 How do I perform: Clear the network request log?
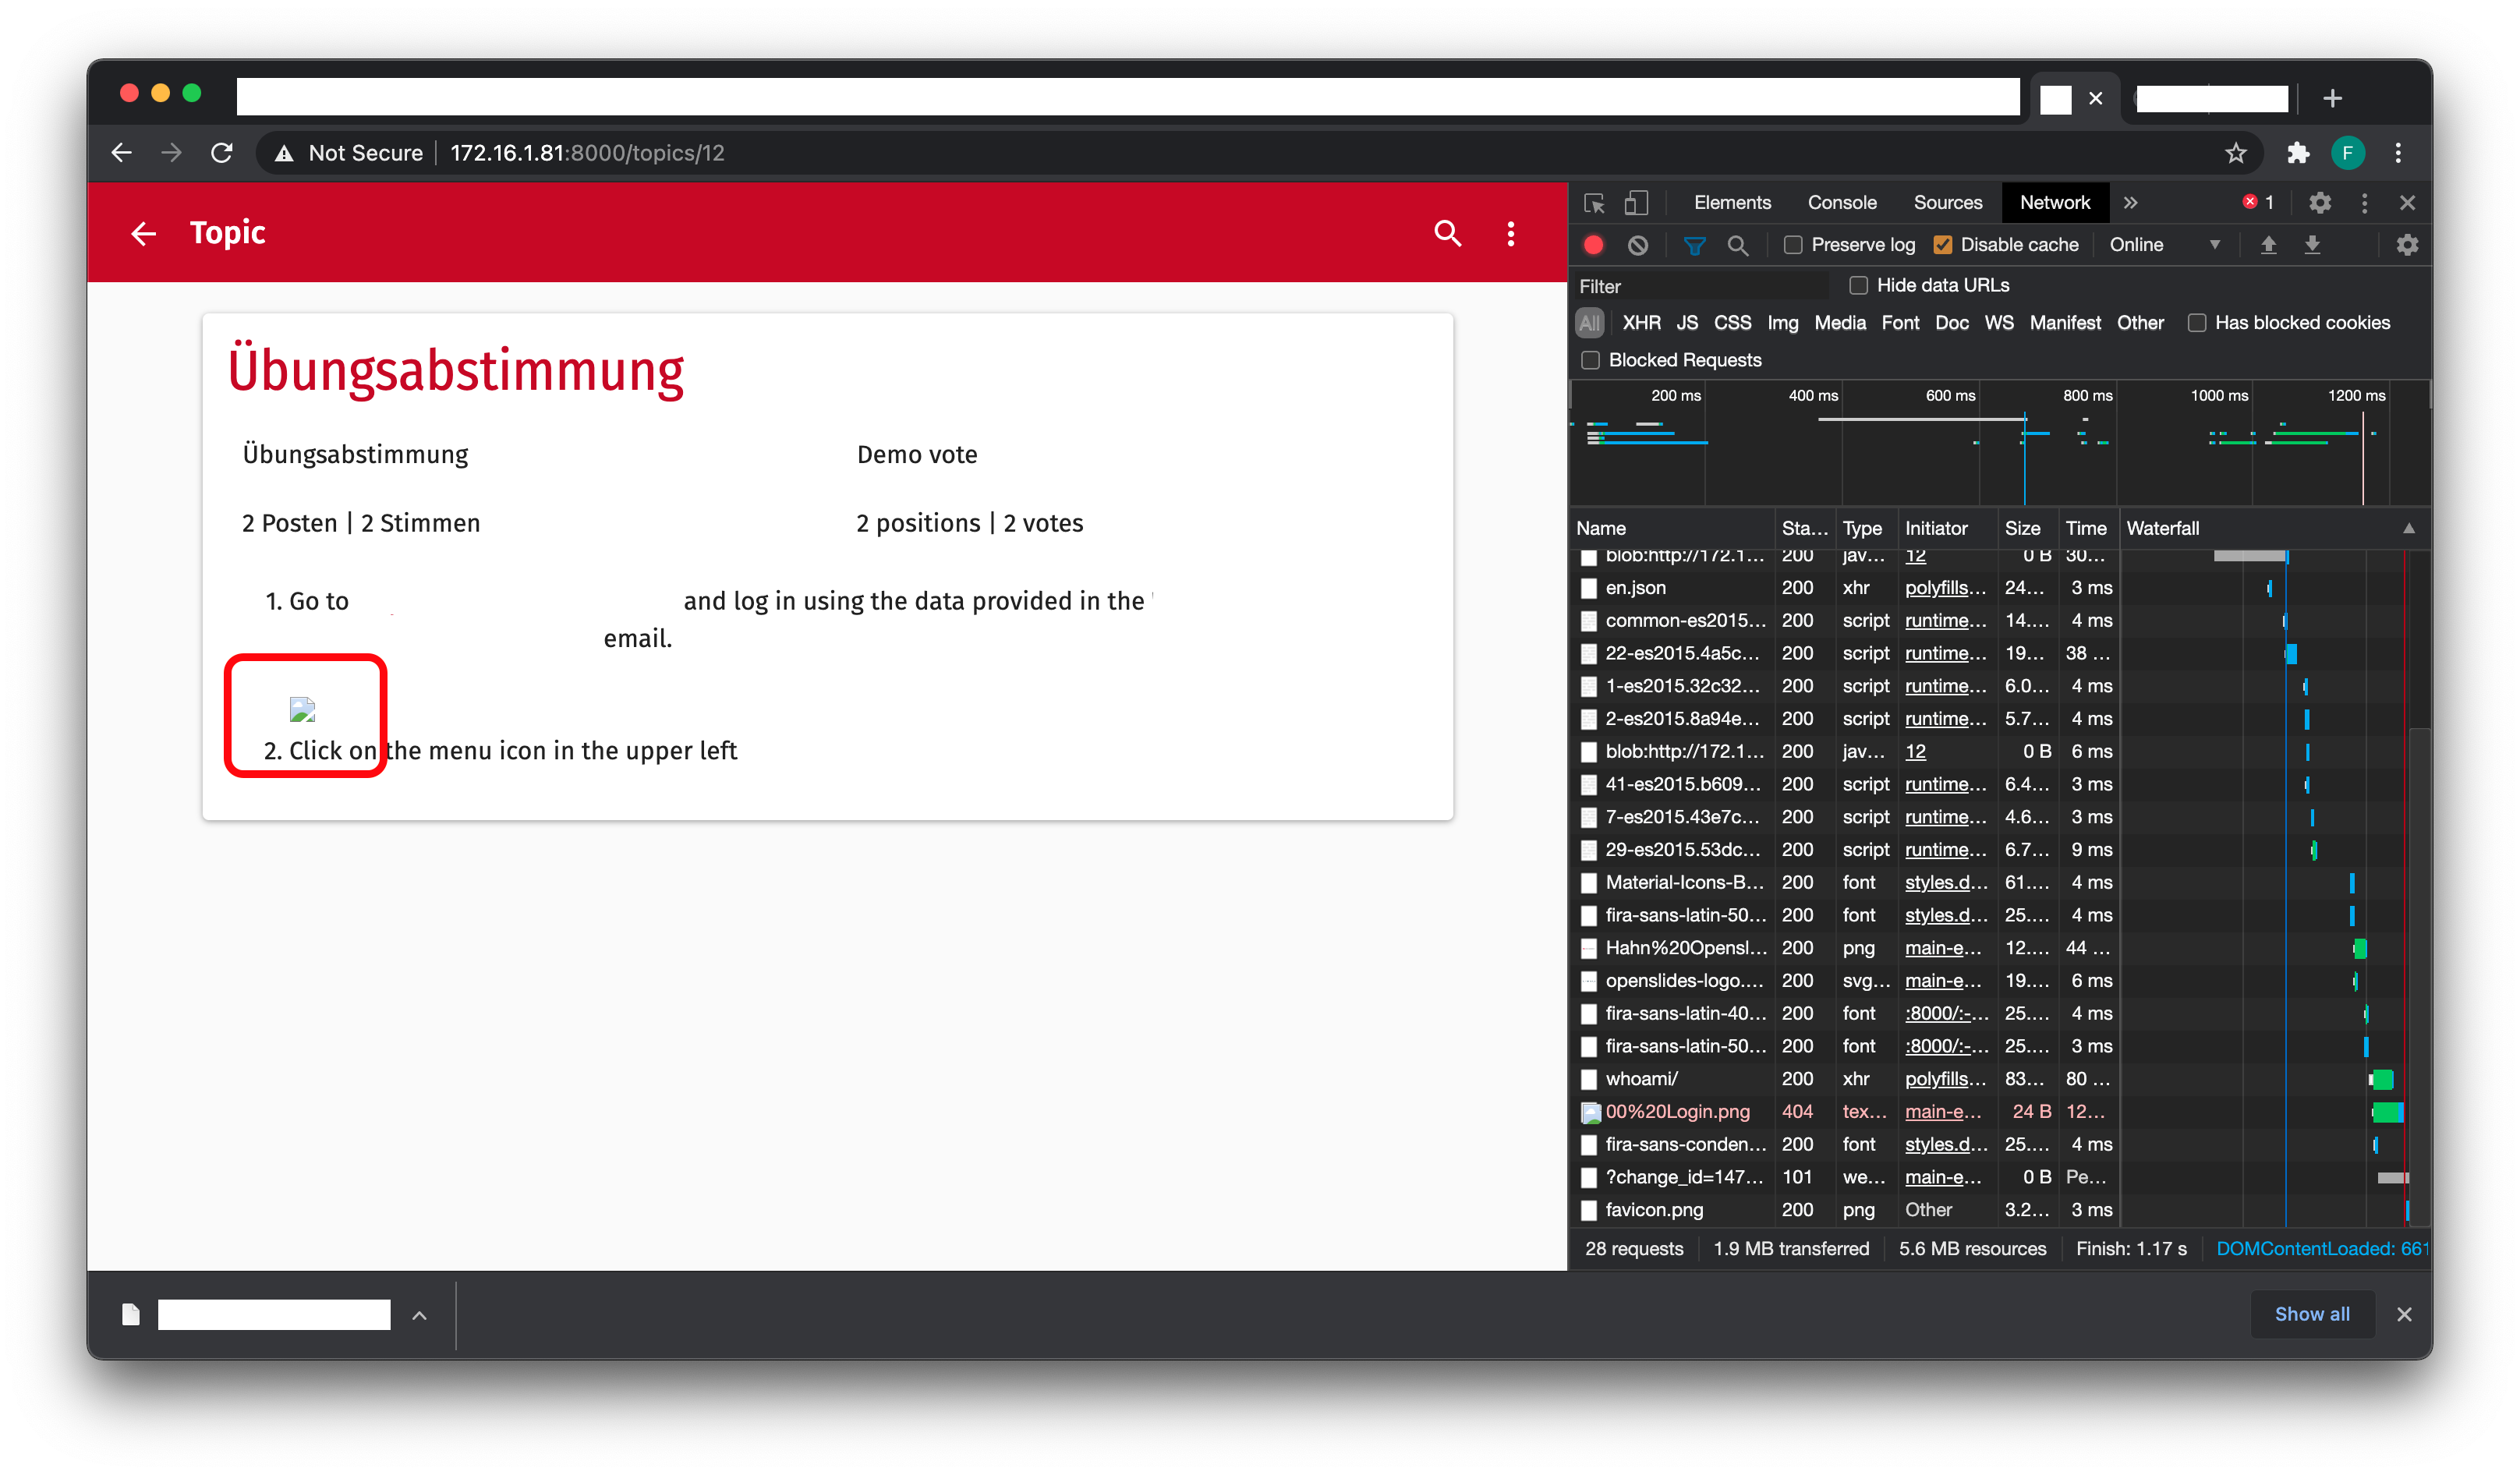[x=1637, y=244]
